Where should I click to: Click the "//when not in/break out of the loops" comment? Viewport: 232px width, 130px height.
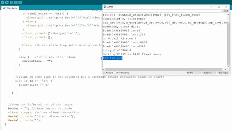[x=41, y=104]
